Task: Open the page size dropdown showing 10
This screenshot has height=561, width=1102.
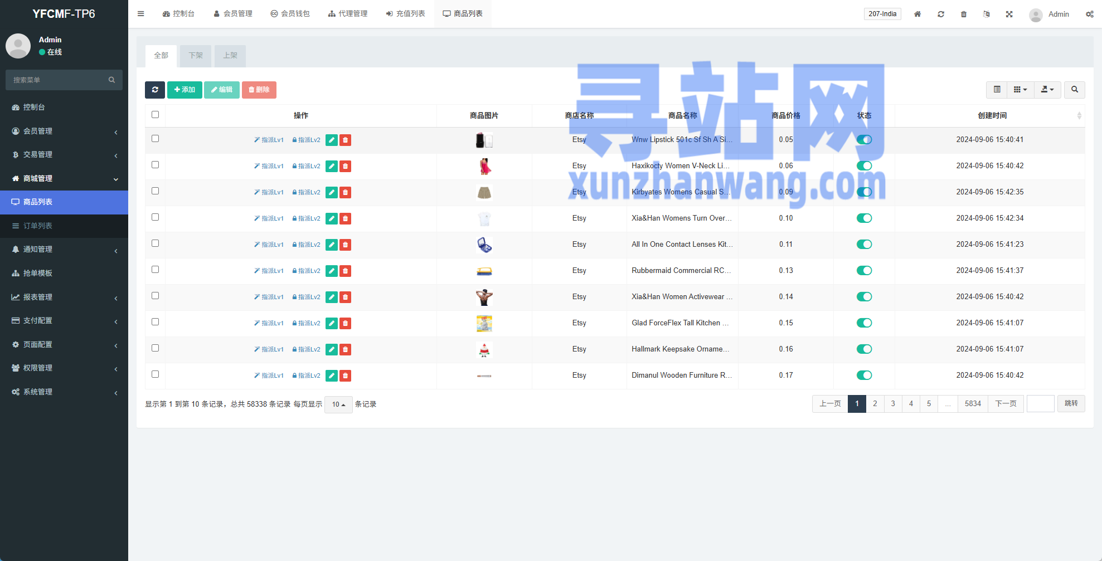Action: click(x=338, y=404)
